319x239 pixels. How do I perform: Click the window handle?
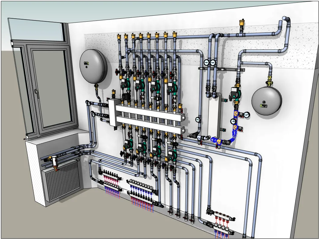point(36,91)
